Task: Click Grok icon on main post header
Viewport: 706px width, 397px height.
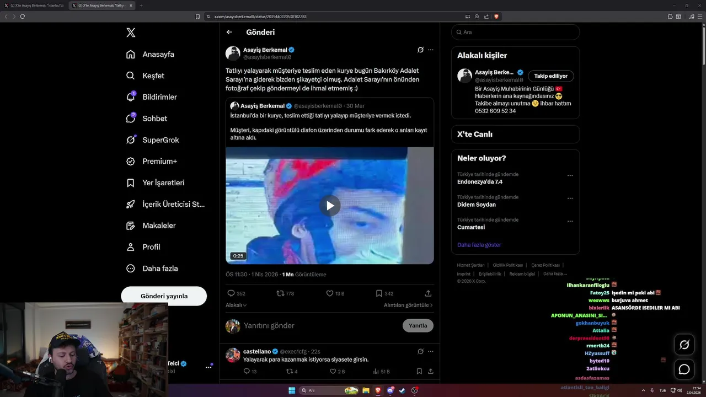Action: pos(420,50)
